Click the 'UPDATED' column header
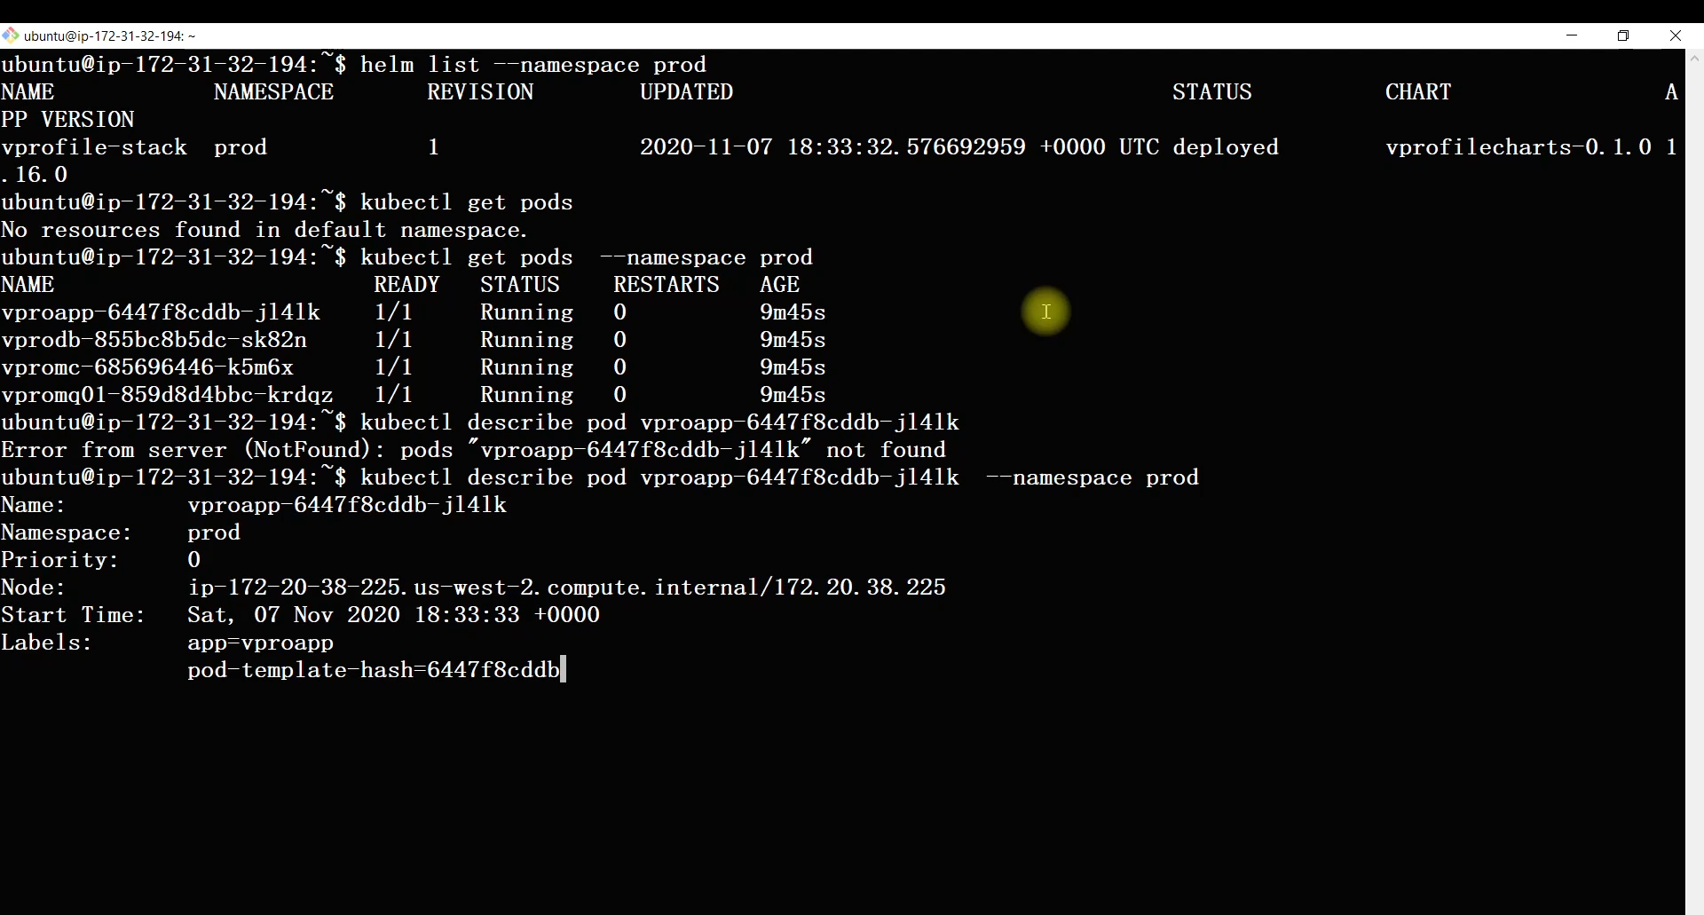The width and height of the screenshot is (1704, 915). pos(686,92)
